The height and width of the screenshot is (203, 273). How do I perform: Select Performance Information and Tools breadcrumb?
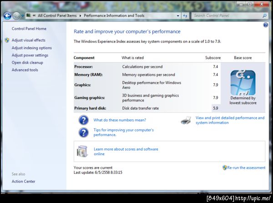114,15
